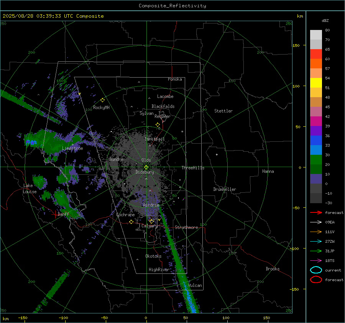345x323 pixels.
Task: Click the yellow radar-site diamond at Didsbury
Action: tap(146, 167)
